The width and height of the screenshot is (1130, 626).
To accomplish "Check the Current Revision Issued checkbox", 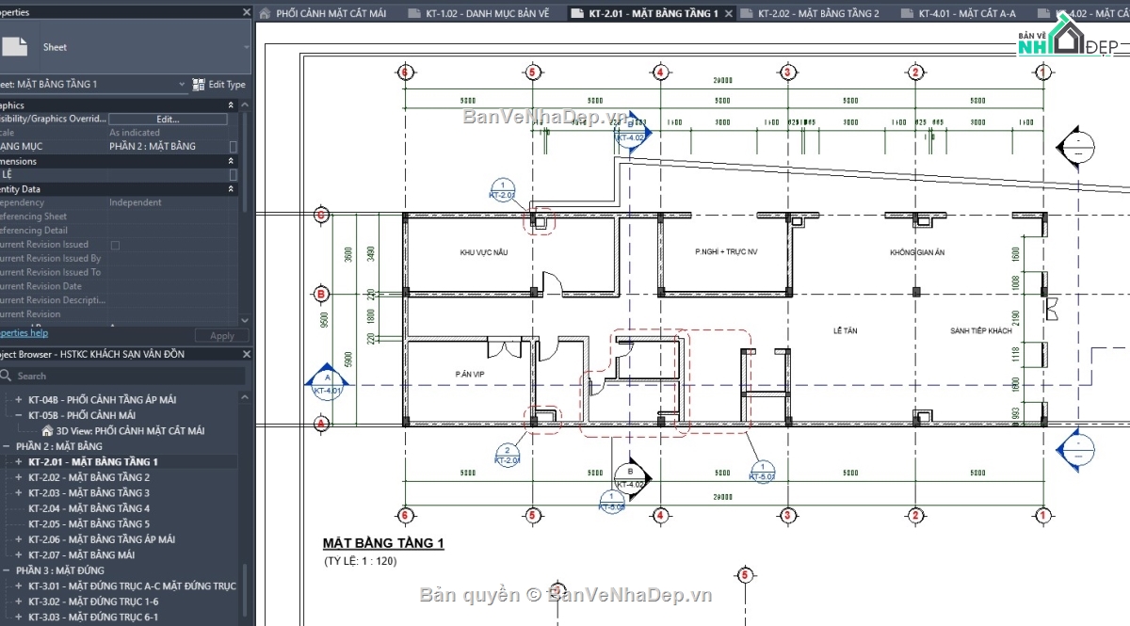I will [113, 243].
